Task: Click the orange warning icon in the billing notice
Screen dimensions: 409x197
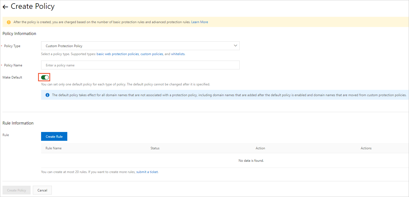Action: [9, 22]
